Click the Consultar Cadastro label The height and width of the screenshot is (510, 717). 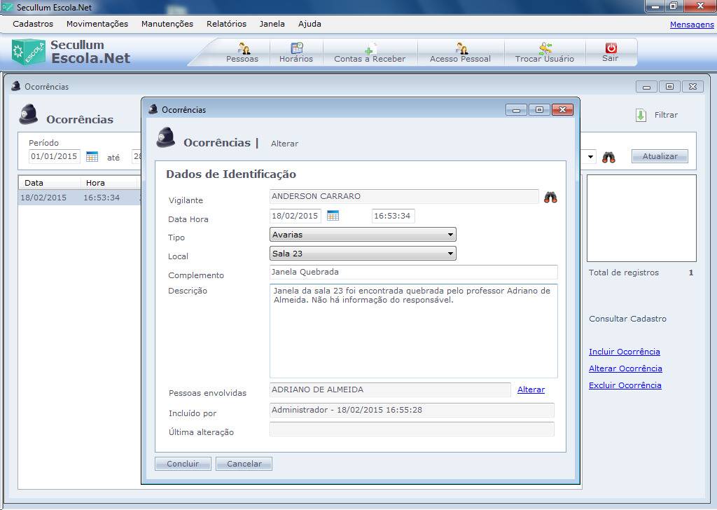(x=627, y=319)
